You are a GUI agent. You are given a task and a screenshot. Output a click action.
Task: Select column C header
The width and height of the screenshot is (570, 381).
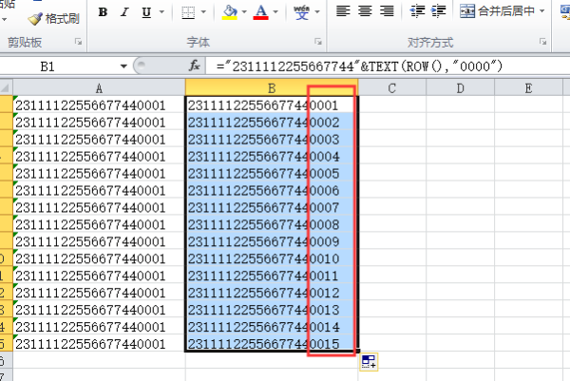point(391,87)
